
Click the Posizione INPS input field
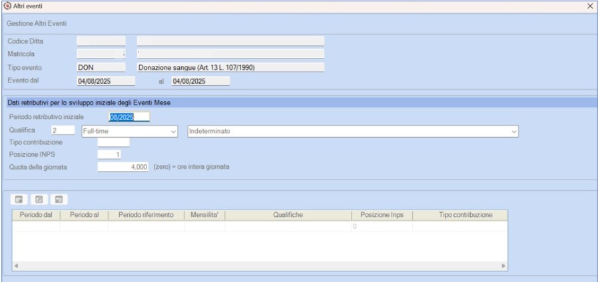pyautogui.click(x=109, y=154)
